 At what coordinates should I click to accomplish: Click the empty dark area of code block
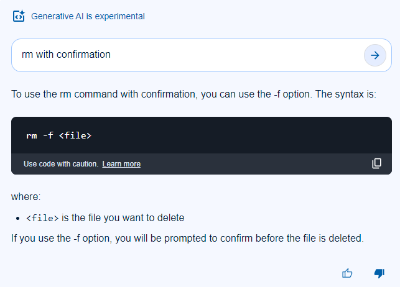[249, 135]
